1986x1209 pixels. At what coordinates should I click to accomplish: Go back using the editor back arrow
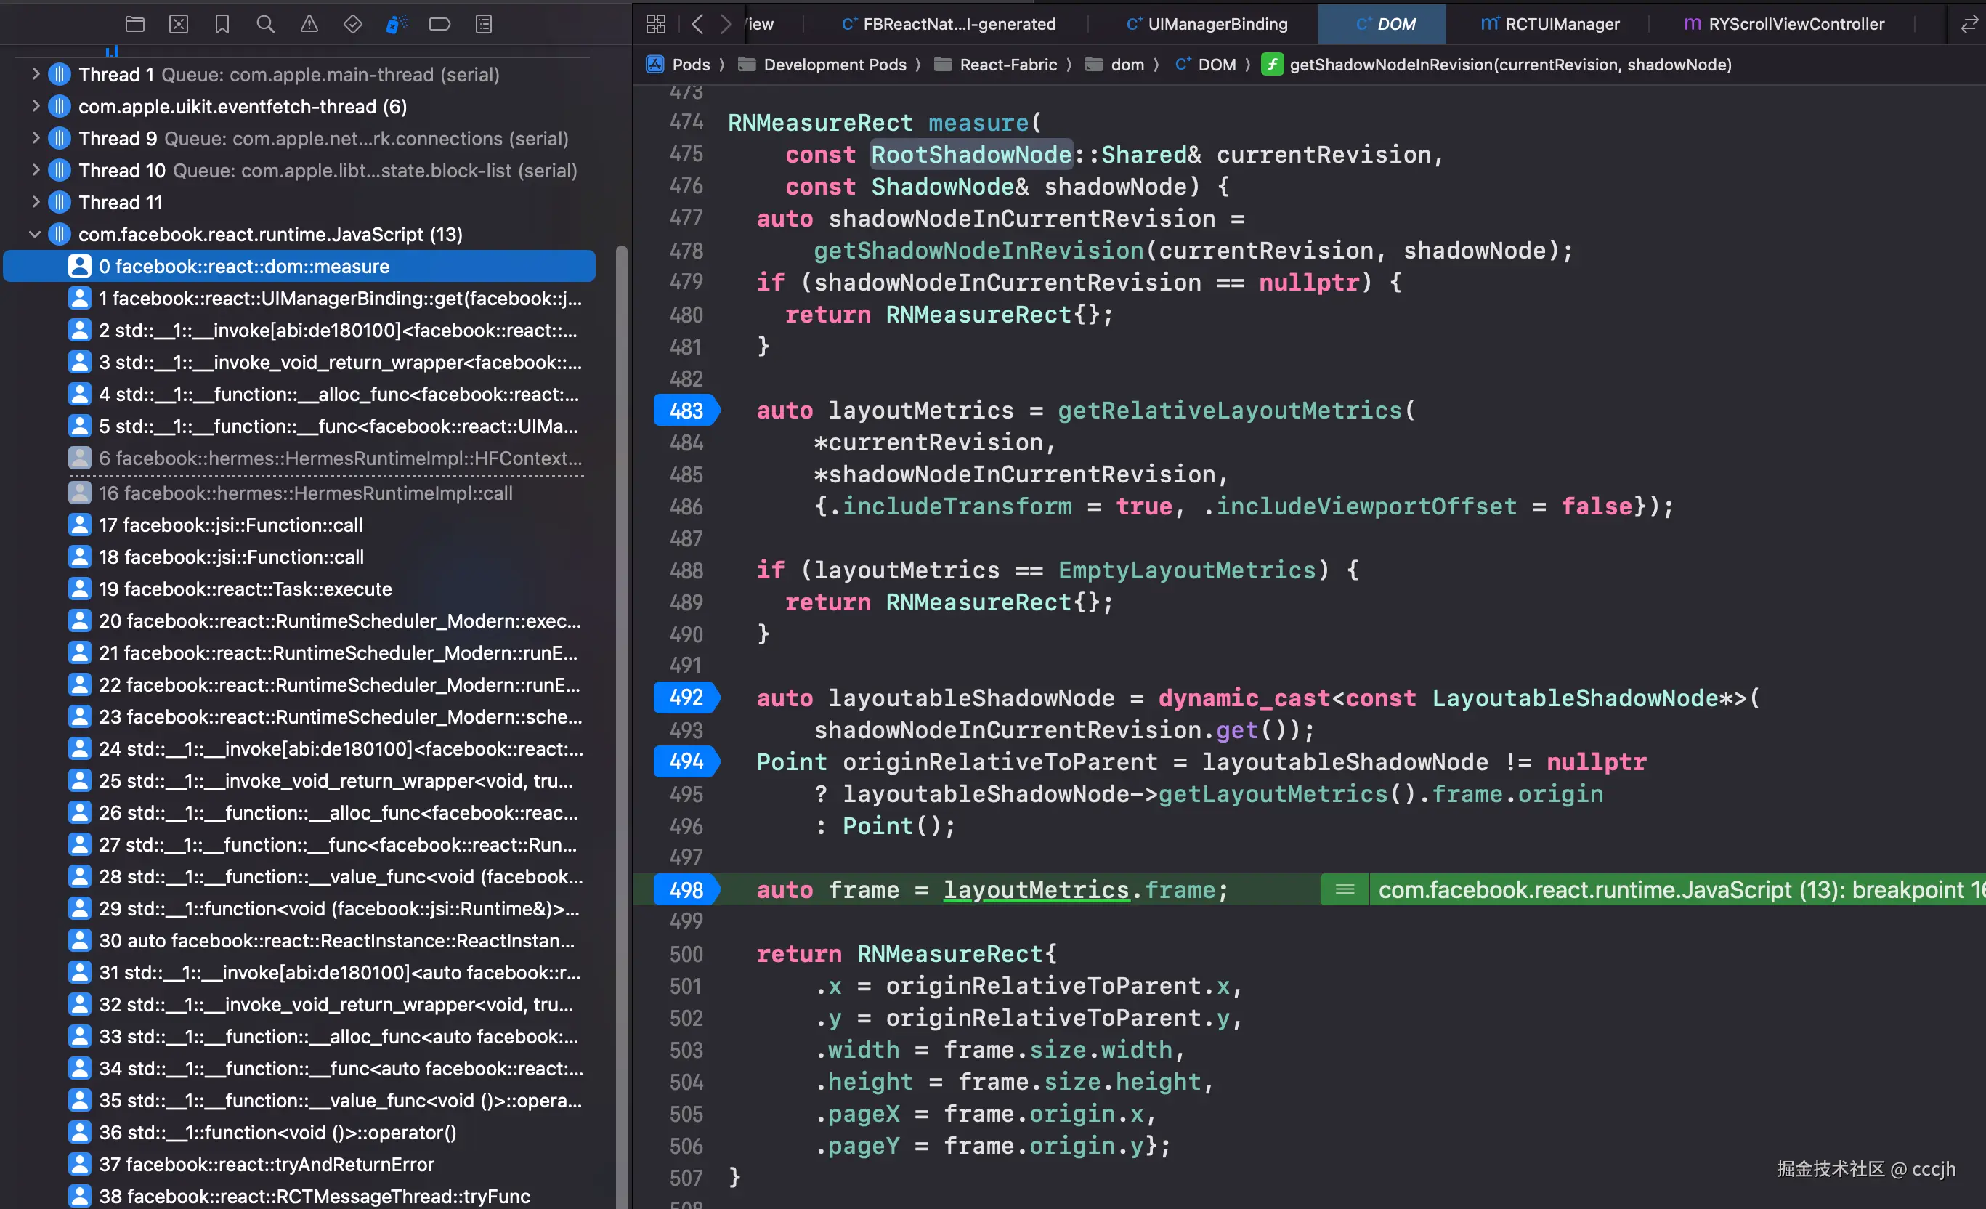[x=698, y=24]
